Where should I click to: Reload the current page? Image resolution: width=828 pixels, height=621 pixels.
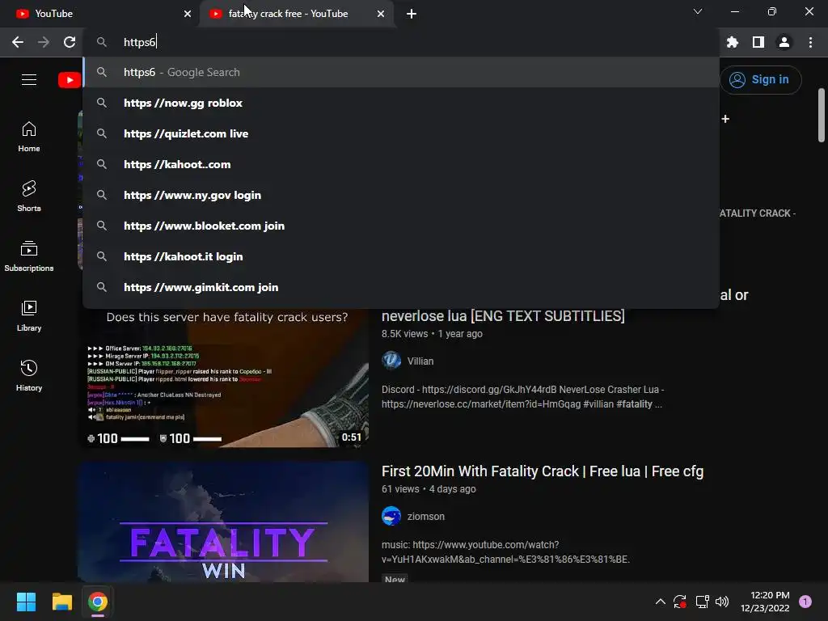pos(70,42)
